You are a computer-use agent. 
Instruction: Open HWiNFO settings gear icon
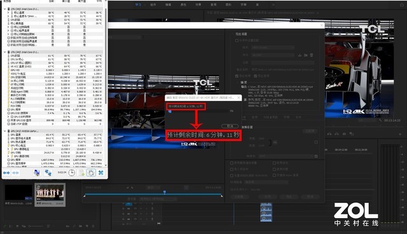91,172
